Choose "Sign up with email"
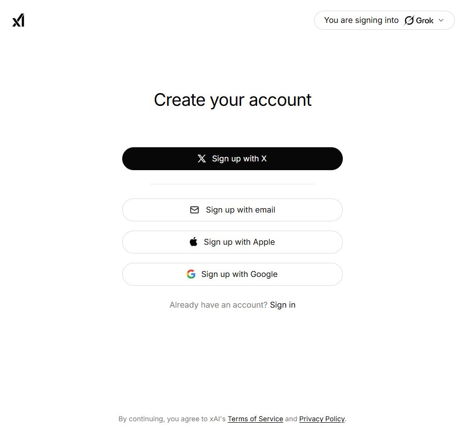The width and height of the screenshot is (466, 431). coord(232,210)
